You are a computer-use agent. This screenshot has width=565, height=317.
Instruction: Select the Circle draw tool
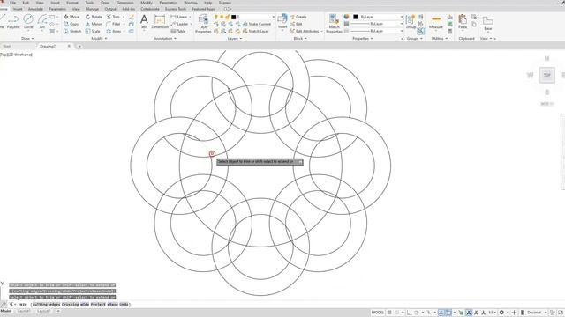coord(28,21)
